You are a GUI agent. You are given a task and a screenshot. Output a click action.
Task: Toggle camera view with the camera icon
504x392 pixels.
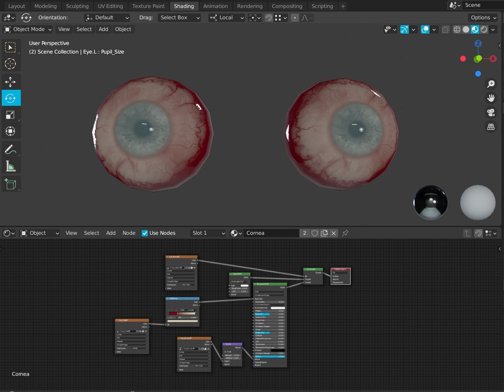(x=491, y=113)
